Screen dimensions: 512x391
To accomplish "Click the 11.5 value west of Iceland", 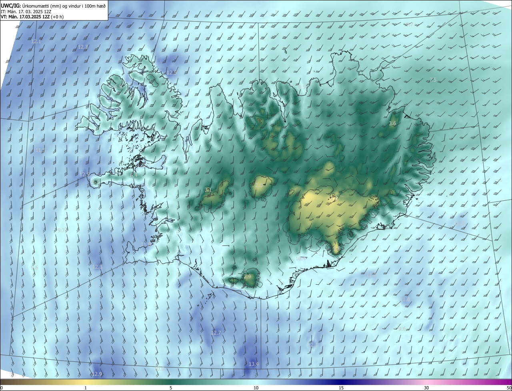I will click(x=40, y=150).
